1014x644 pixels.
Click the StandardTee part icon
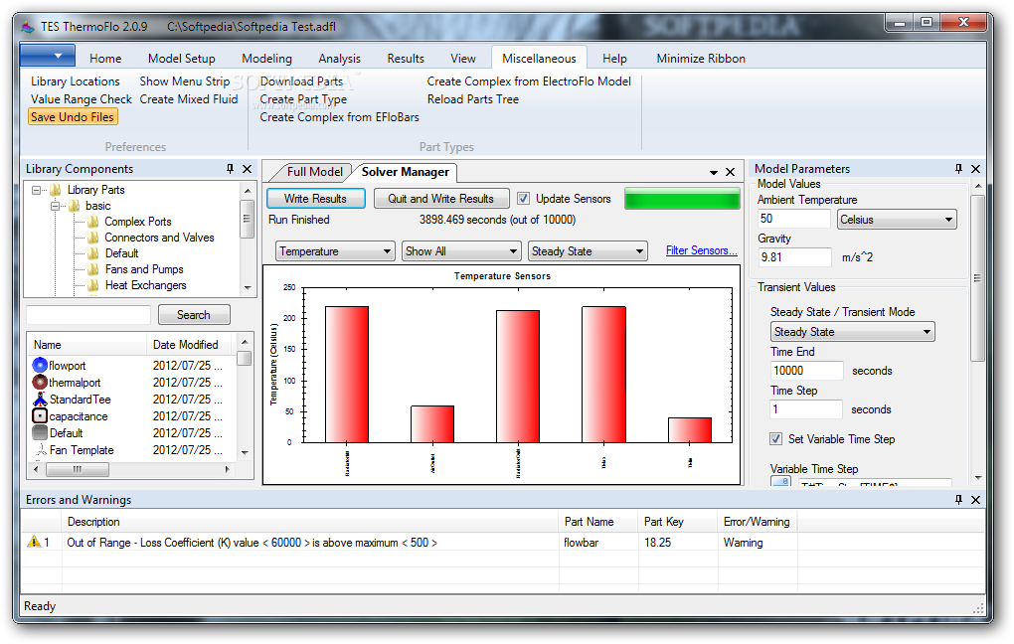click(40, 399)
